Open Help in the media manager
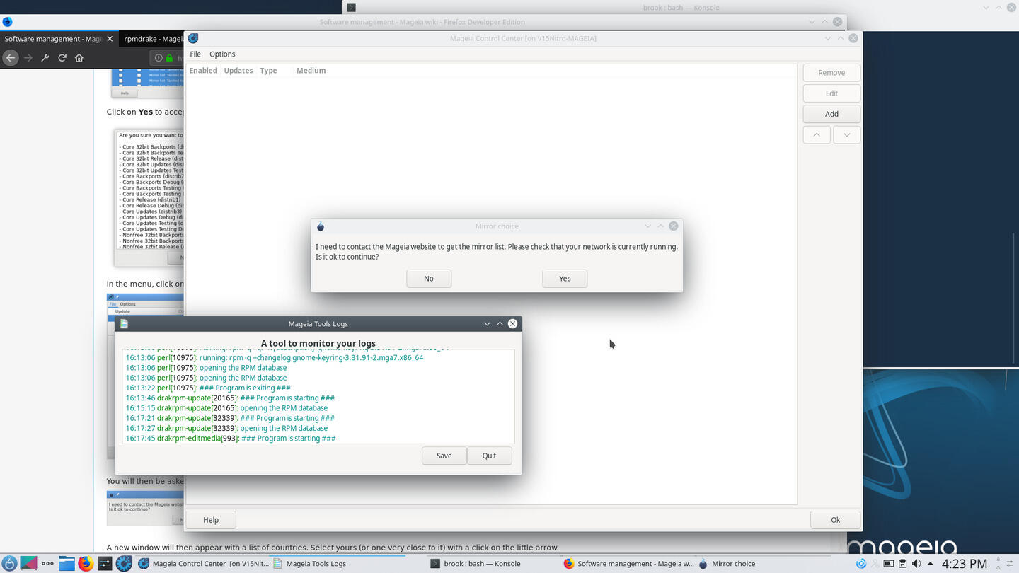 tap(211, 520)
